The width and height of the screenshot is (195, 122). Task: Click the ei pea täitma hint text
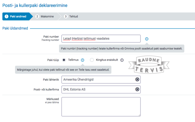[52, 103]
